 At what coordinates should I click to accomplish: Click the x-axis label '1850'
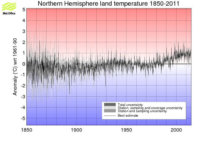[x=26, y=130]
